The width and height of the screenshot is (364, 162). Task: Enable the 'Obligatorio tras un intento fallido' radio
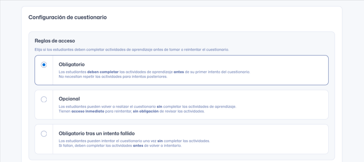tap(44, 134)
